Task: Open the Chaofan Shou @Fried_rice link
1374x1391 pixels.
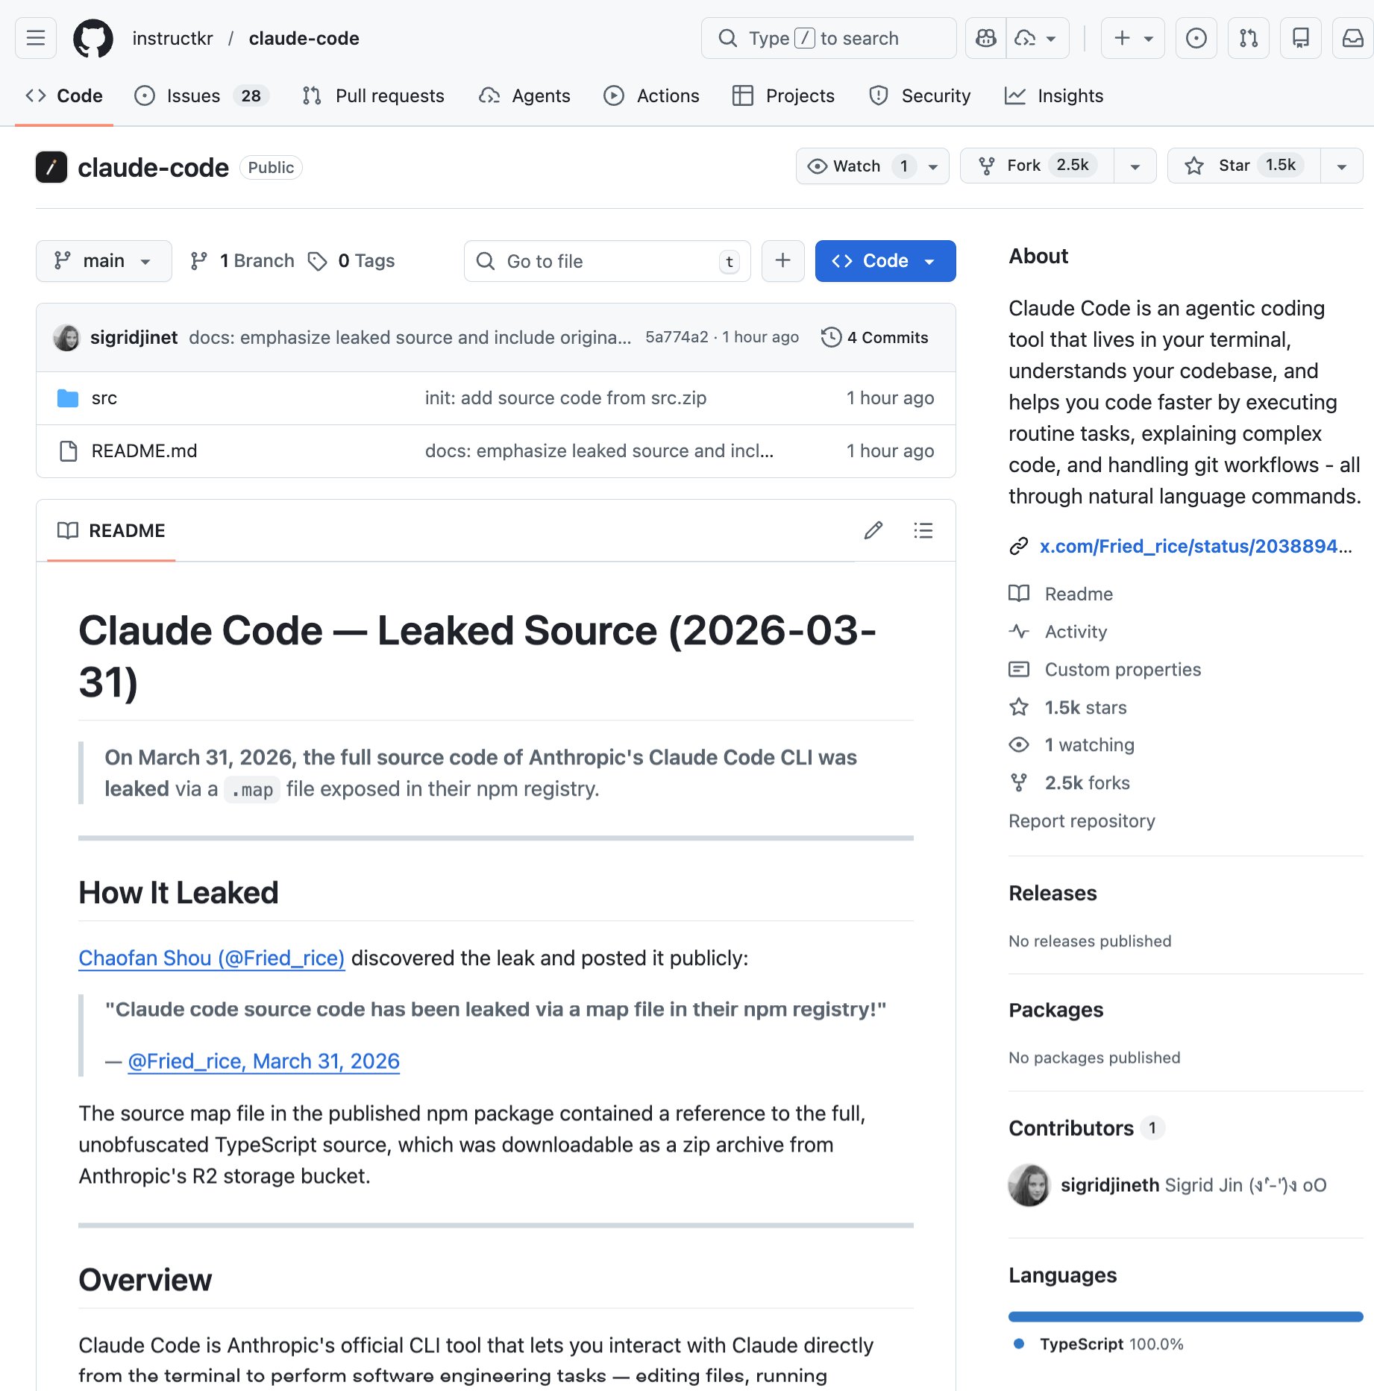Action: [211, 958]
